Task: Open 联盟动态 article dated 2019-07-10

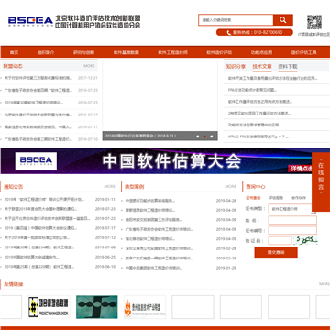Action: 38,139
